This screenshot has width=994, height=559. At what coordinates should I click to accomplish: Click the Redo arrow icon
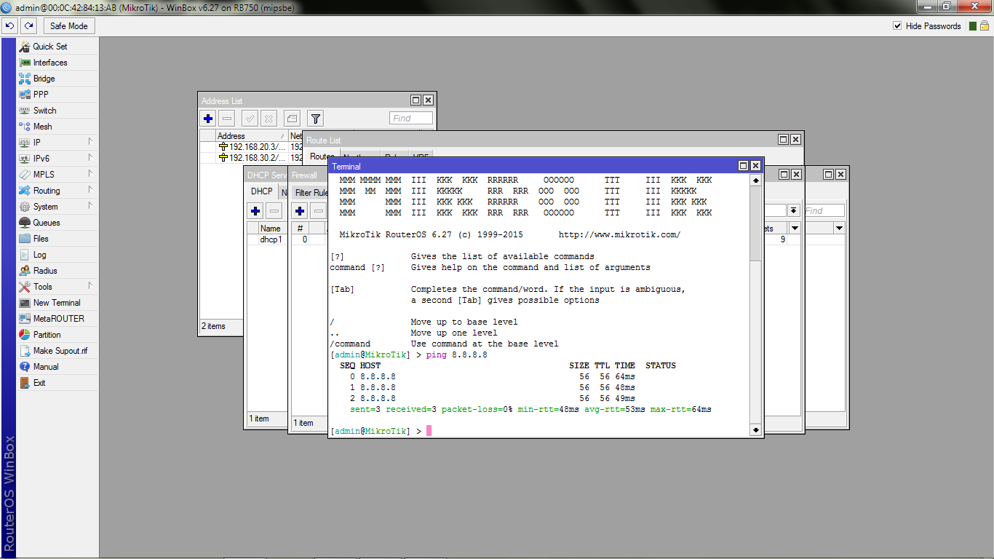coord(29,25)
